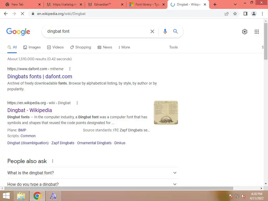The width and height of the screenshot is (268, 201).
Task: Open the More search categories menu
Action: (124, 47)
